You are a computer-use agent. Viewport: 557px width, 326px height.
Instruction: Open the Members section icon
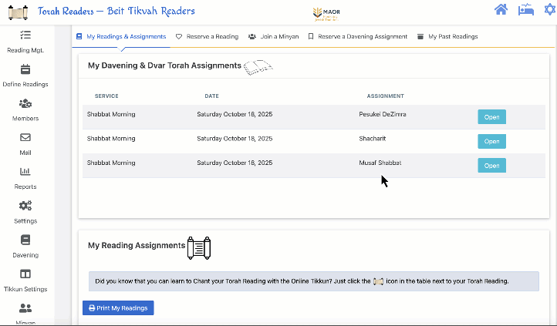25,104
